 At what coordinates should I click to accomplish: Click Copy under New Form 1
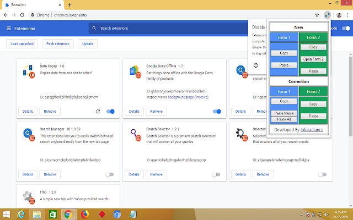pos(284,53)
